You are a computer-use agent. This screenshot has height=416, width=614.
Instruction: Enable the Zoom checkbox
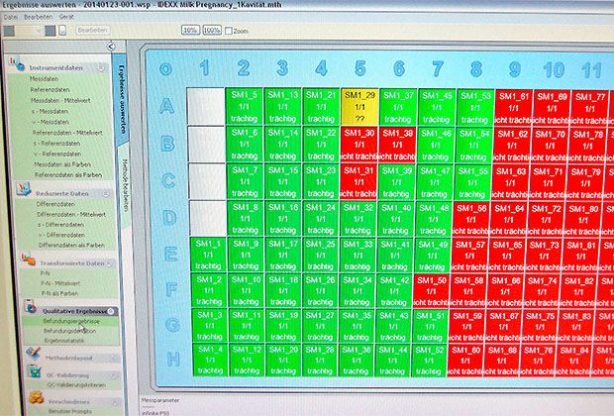coord(230,31)
